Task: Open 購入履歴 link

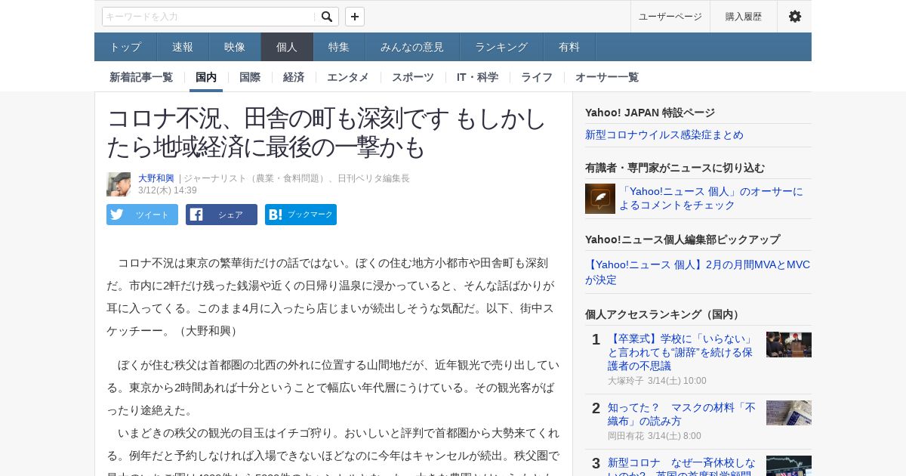Action: click(x=744, y=17)
